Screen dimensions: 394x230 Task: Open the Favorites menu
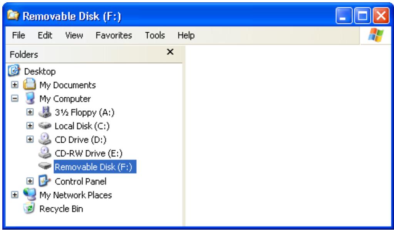tap(114, 36)
